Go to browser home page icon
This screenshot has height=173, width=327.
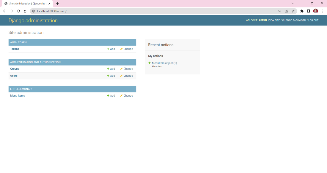point(25,11)
